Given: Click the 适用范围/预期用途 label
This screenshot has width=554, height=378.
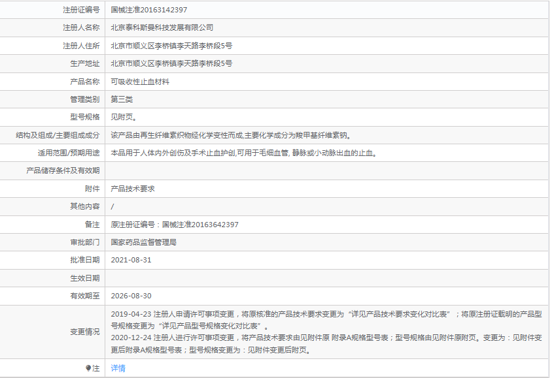Looking at the screenshot, I should (69, 153).
